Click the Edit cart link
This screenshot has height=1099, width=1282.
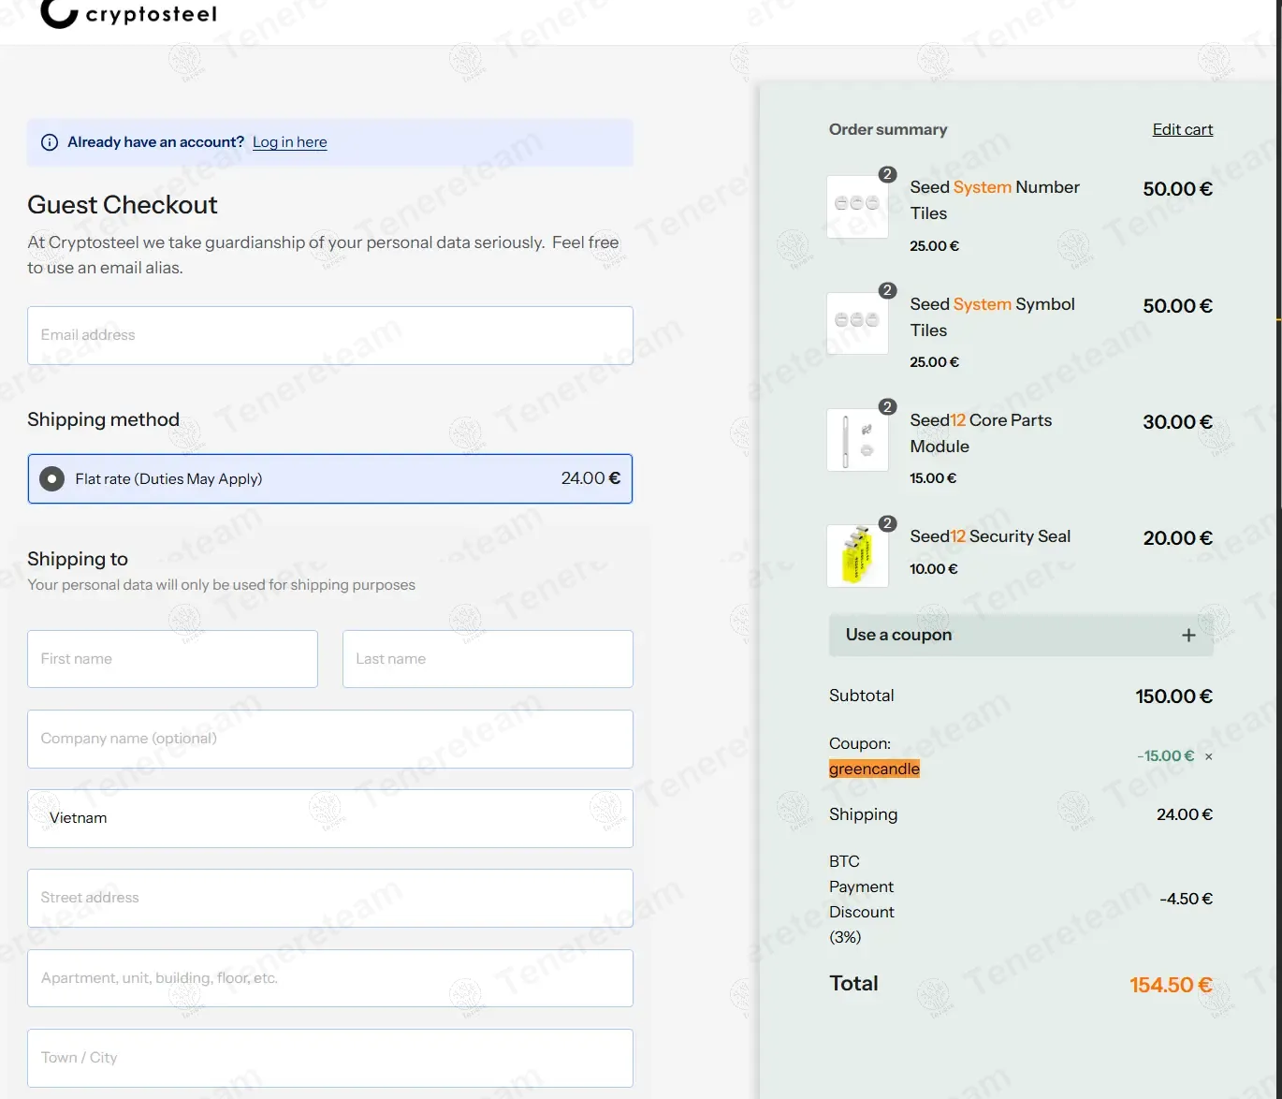(x=1182, y=129)
